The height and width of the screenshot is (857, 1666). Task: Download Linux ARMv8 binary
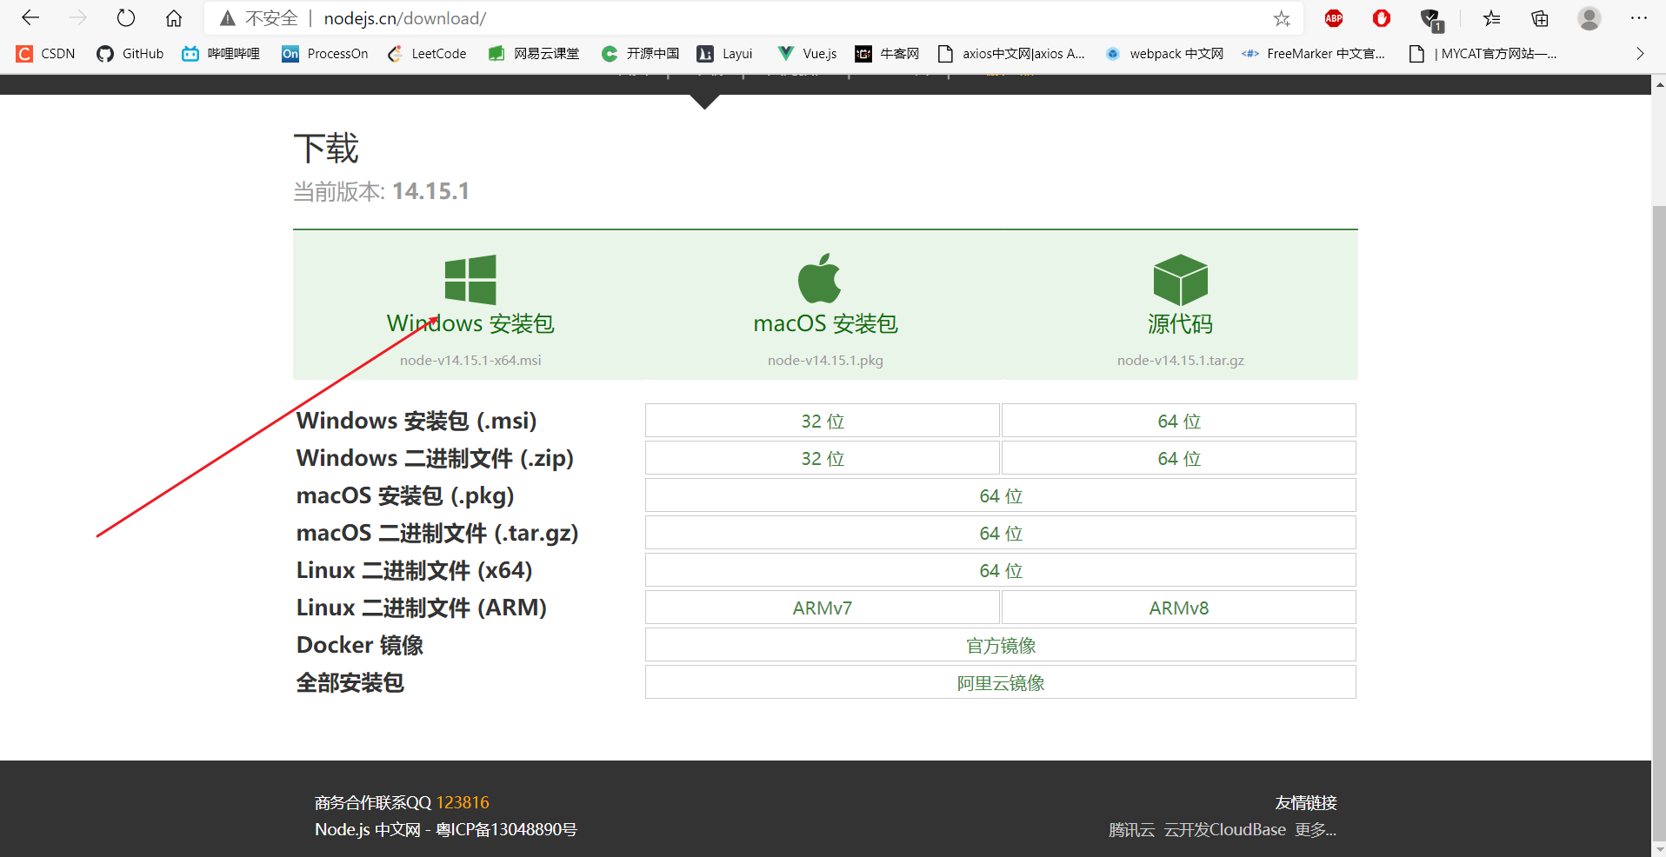tap(1179, 608)
